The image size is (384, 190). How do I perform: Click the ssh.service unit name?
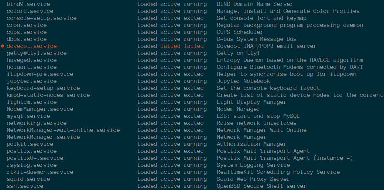pyautogui.click(x=25, y=186)
